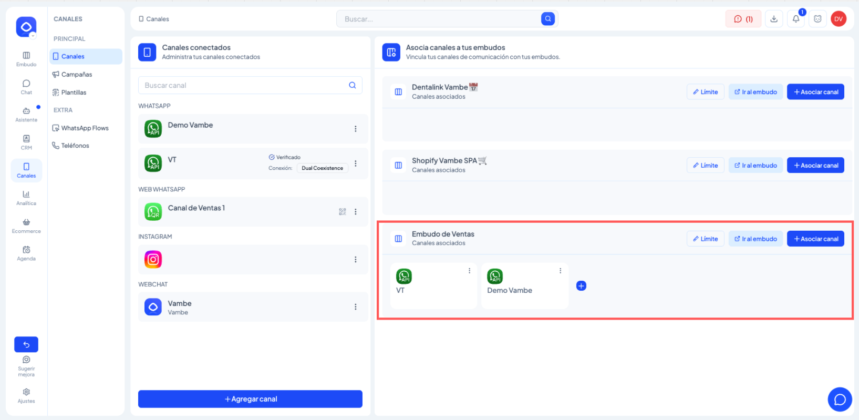Open the Asistente robot icon

coord(26,114)
